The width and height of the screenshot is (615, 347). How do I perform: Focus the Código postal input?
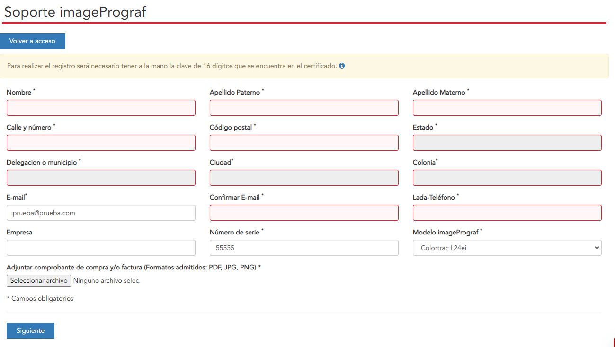304,143
